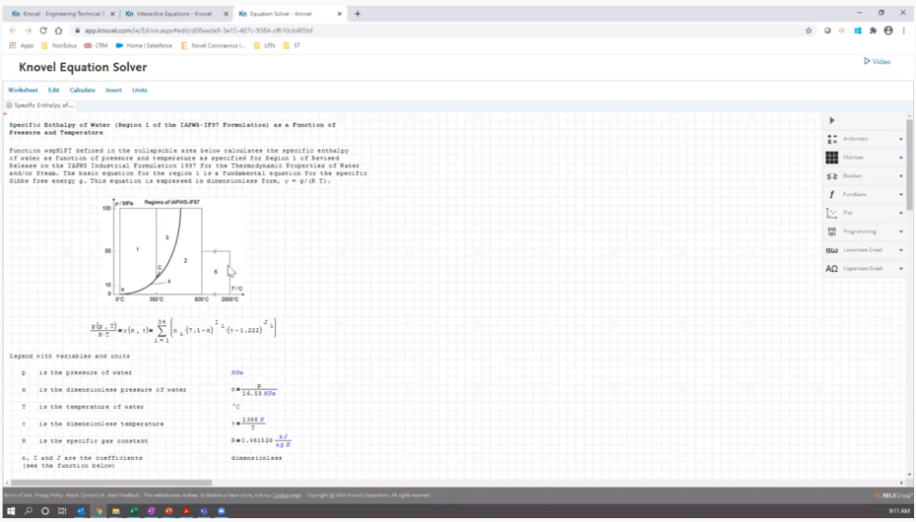This screenshot has width=916, height=522.
Task: Collapse the side palette with the arrow
Action: [832, 120]
